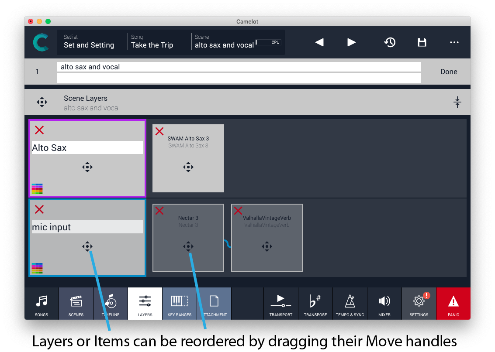Switch to the Scenes view
This screenshot has width=495, height=352.
76,304
